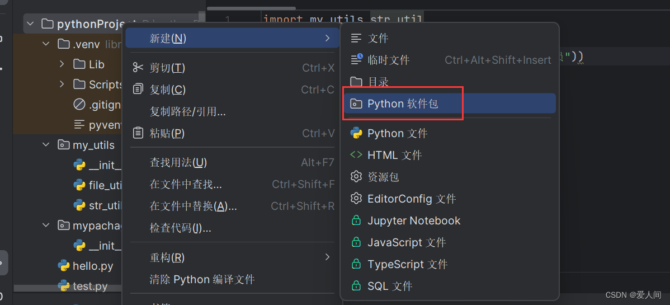The image size is (670, 305).
Task: Select 检查代码(I)... menu entry
Action: (233, 228)
